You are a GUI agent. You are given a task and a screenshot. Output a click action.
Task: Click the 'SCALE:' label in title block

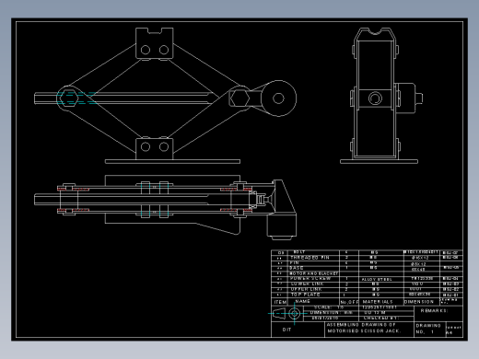[322, 307]
